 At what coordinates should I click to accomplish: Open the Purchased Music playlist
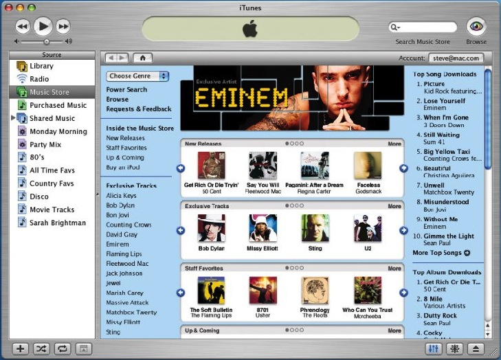point(52,105)
